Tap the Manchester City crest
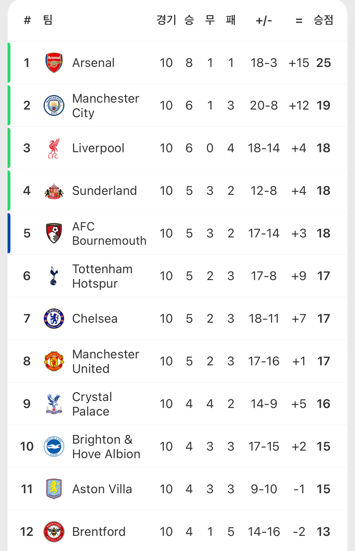355x551 pixels. coord(54,105)
